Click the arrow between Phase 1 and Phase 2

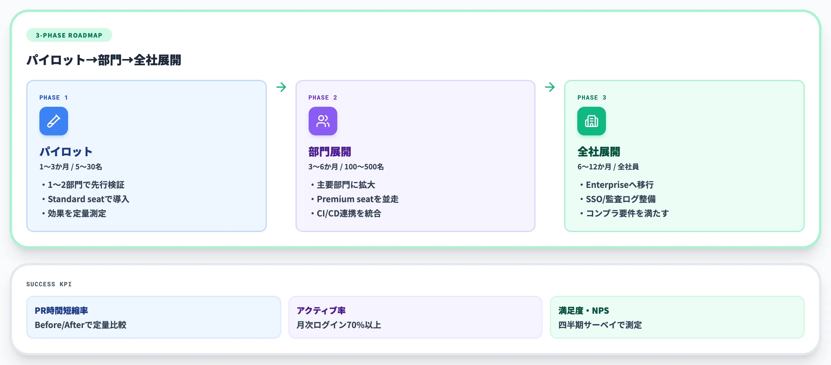(281, 87)
